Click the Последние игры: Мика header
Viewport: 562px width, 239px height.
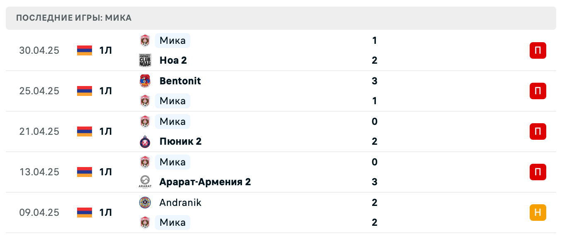click(74, 18)
